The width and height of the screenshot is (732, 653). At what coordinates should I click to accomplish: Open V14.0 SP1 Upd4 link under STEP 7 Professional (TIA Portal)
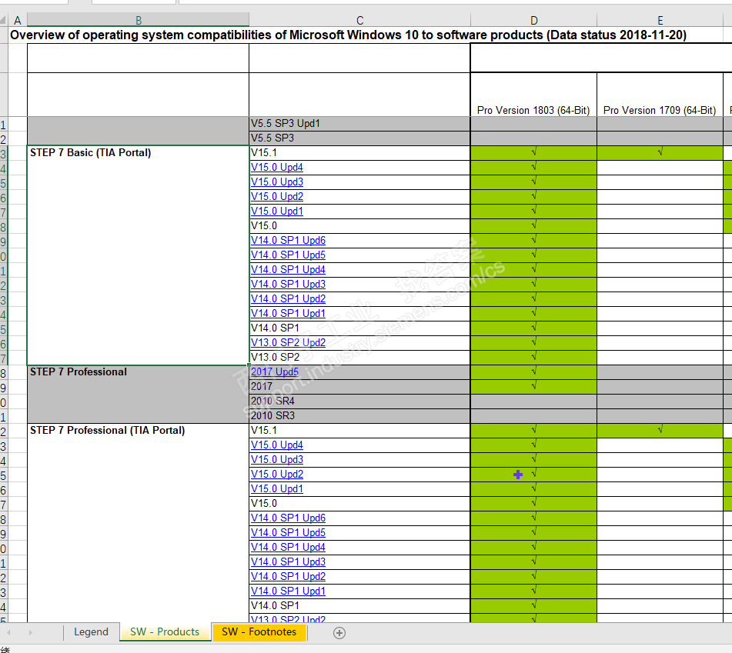coord(288,547)
